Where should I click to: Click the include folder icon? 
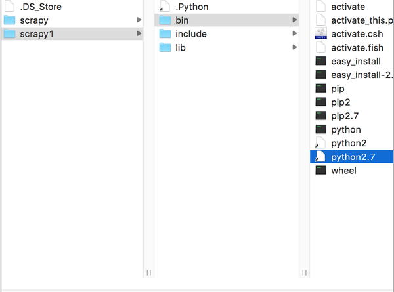tap(165, 34)
